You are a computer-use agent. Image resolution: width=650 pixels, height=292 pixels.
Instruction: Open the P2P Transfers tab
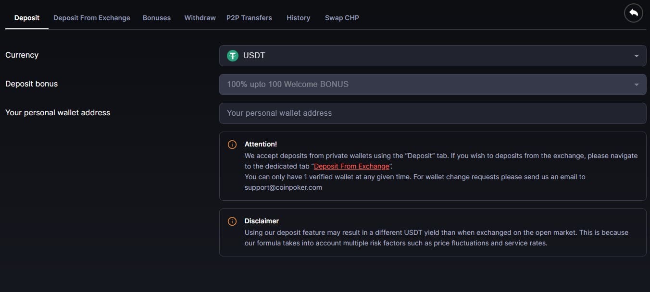(x=249, y=18)
